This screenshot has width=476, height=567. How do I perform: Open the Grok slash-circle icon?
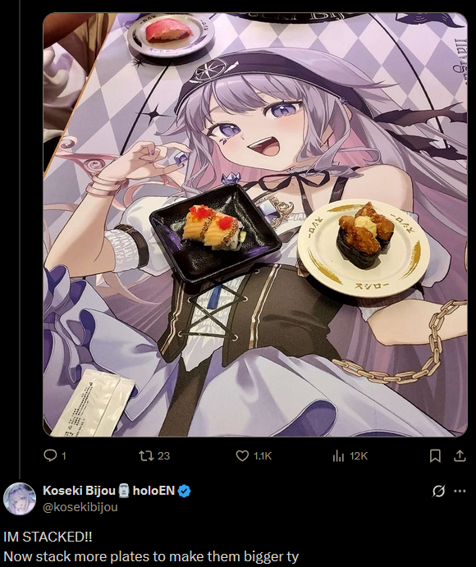438,491
